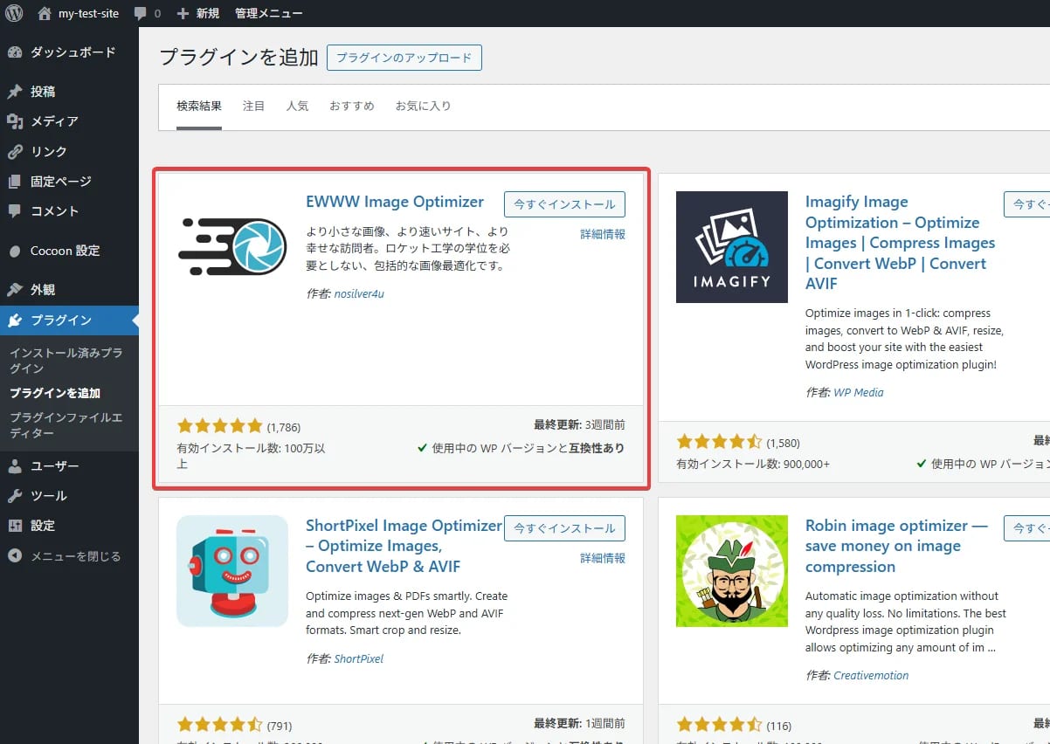
Task: Click the WordPress logo in the admin bar
Action: point(13,13)
